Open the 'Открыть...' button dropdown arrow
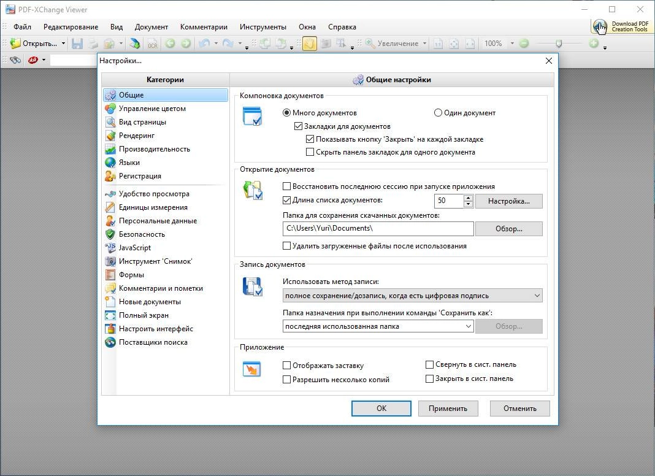This screenshot has height=476, width=655. [x=64, y=44]
